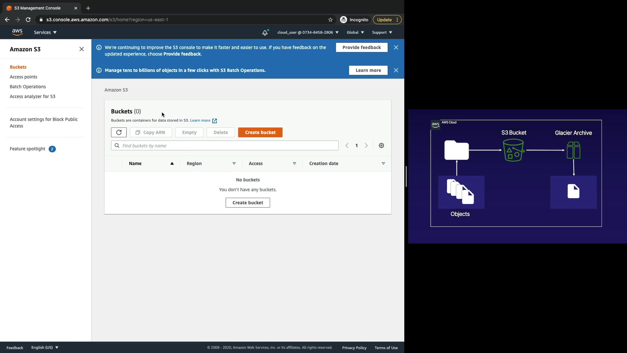Expand the Services dropdown menu
Viewport: 627px width, 353px height.
(45, 32)
